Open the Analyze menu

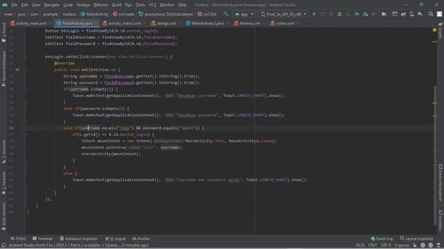[x=83, y=5]
